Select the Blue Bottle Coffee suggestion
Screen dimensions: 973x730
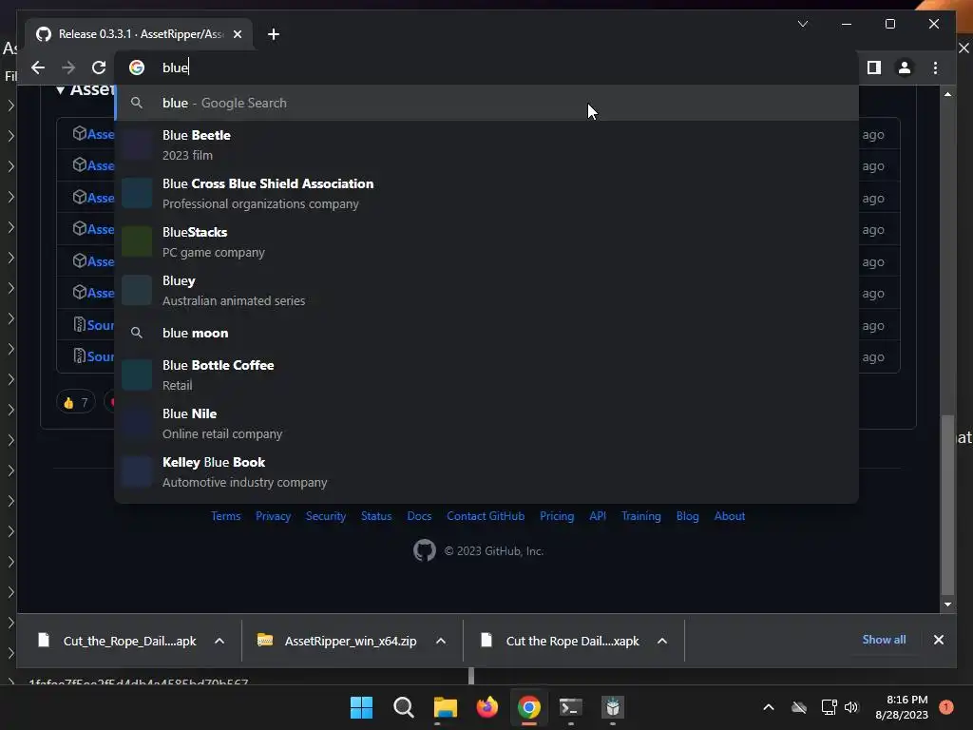click(486, 375)
